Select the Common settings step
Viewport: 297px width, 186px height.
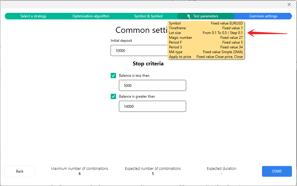[x=263, y=16]
